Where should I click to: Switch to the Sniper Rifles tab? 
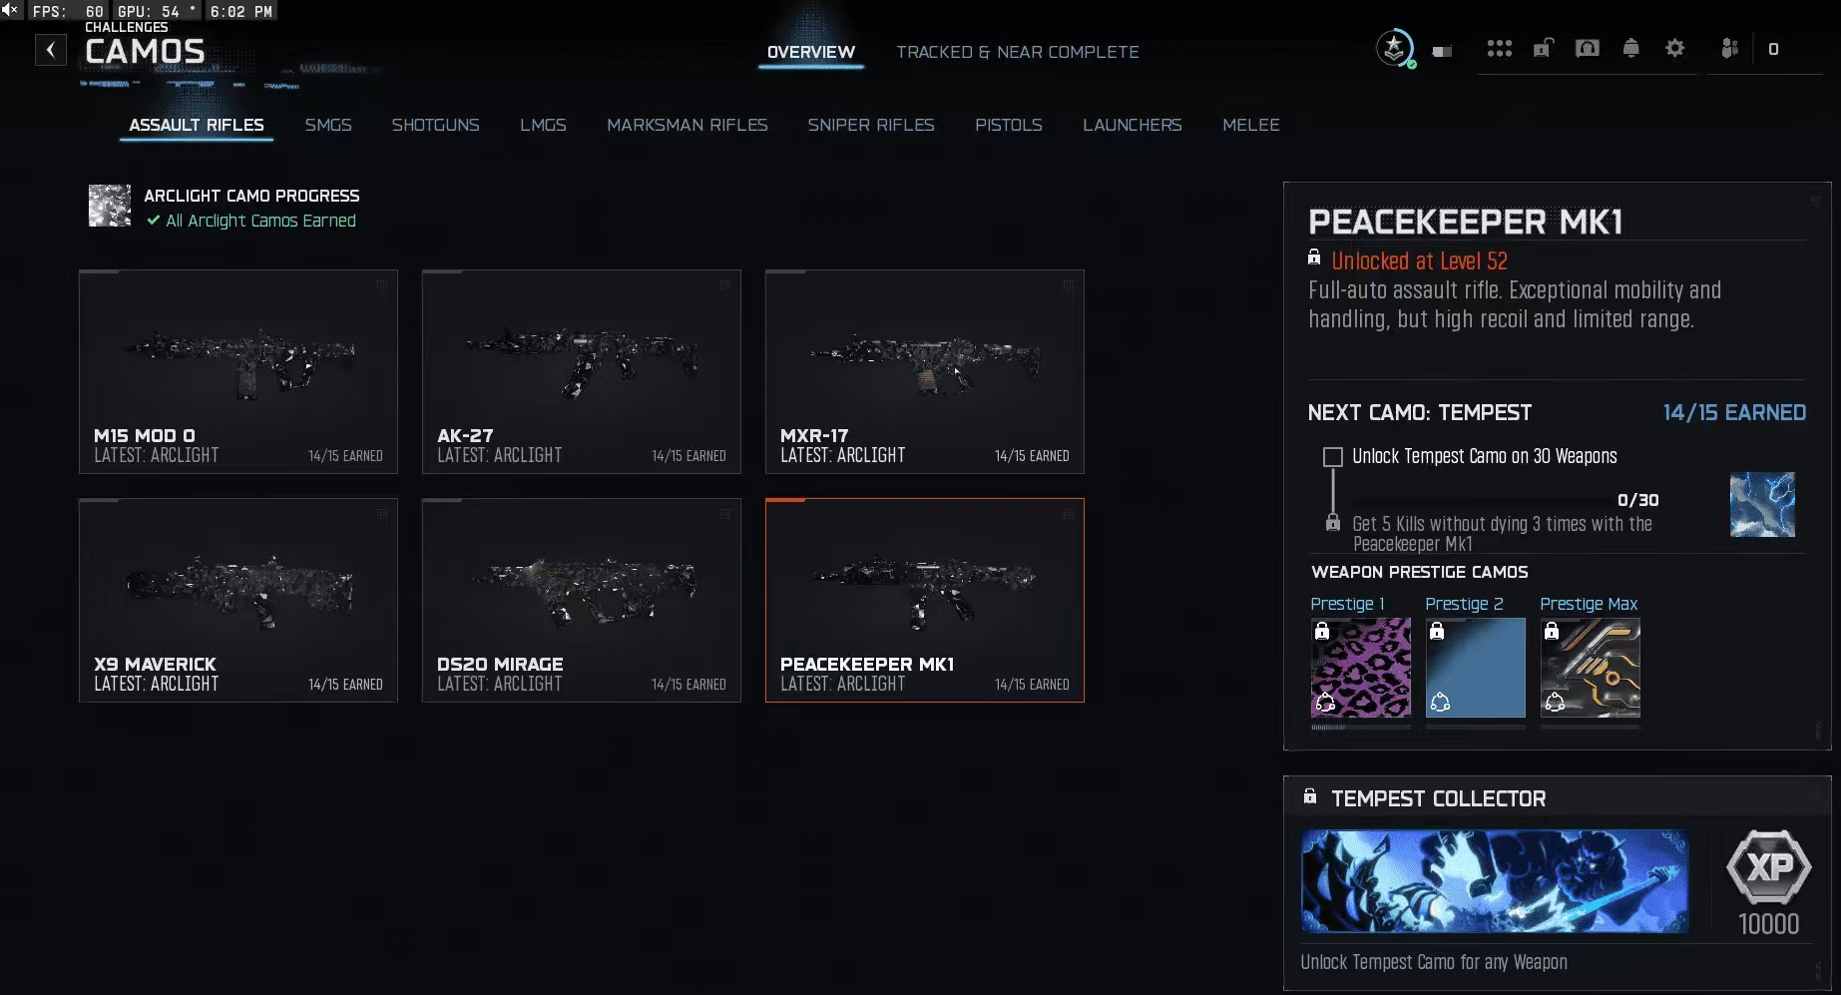point(871,125)
